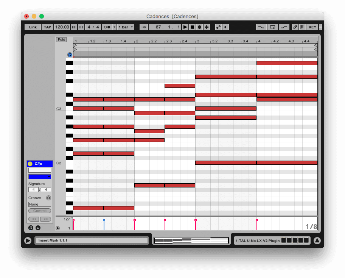Click the C3 key label on piano roll

pyautogui.click(x=59, y=109)
